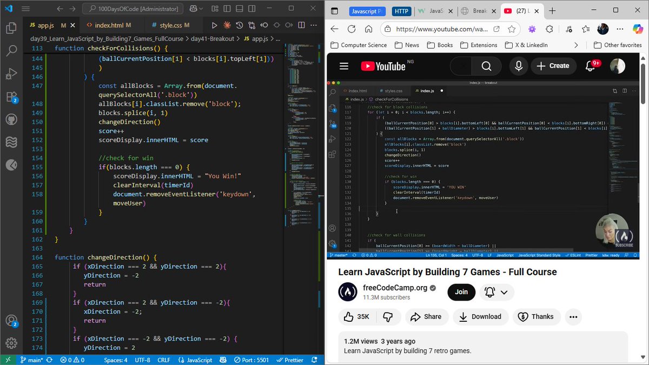This screenshot has height=365, width=649.
Task: Click the Edge address bar URL
Action: click(442, 29)
